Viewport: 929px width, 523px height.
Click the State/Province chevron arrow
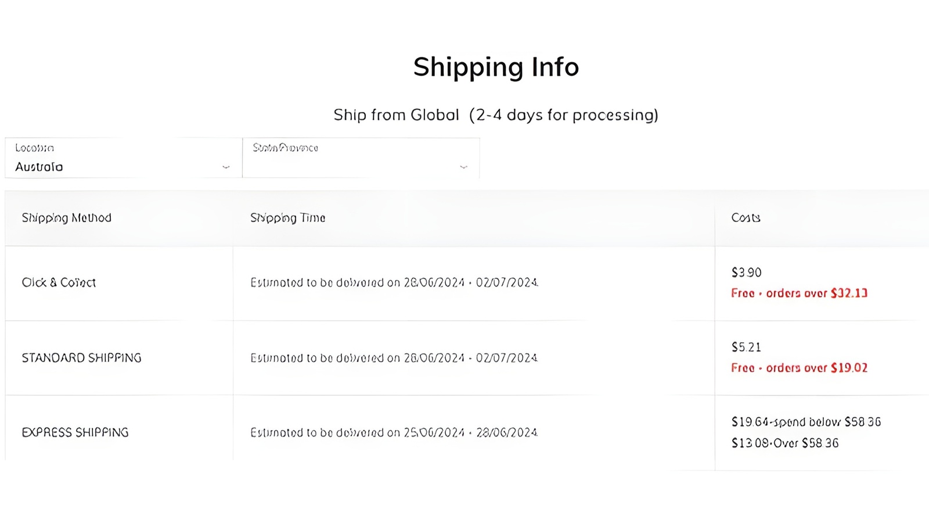[x=463, y=168]
